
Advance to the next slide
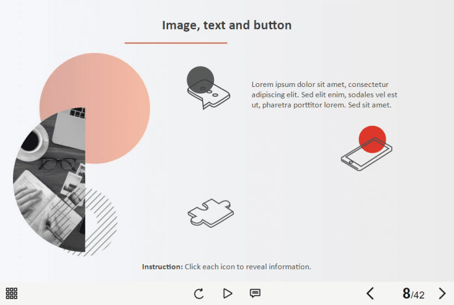click(442, 293)
